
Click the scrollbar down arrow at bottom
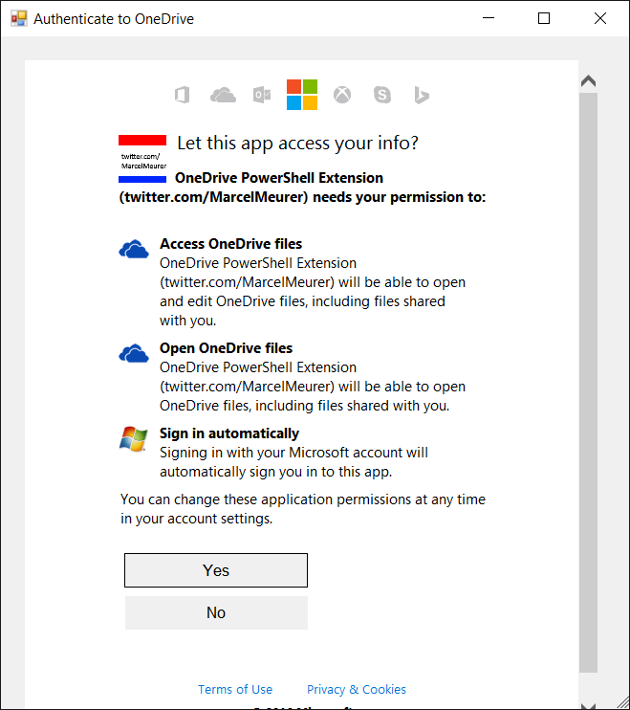click(x=588, y=705)
